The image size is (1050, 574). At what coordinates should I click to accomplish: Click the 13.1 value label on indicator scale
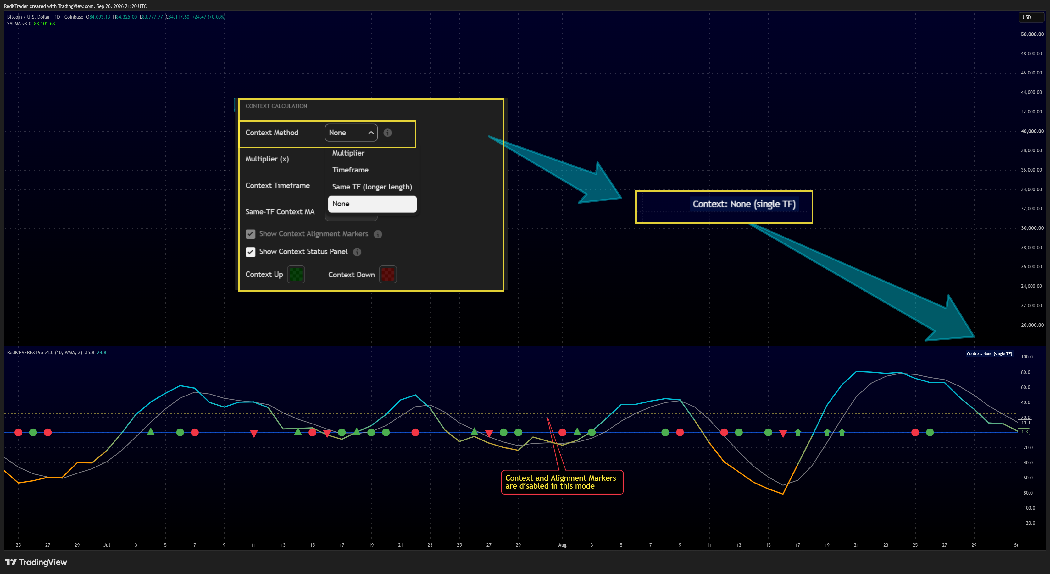[1025, 423]
